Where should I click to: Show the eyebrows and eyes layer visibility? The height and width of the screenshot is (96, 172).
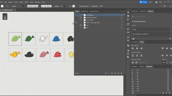tap(76, 18)
